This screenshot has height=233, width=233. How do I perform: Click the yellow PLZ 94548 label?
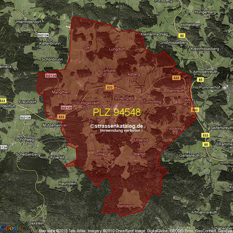(116, 112)
